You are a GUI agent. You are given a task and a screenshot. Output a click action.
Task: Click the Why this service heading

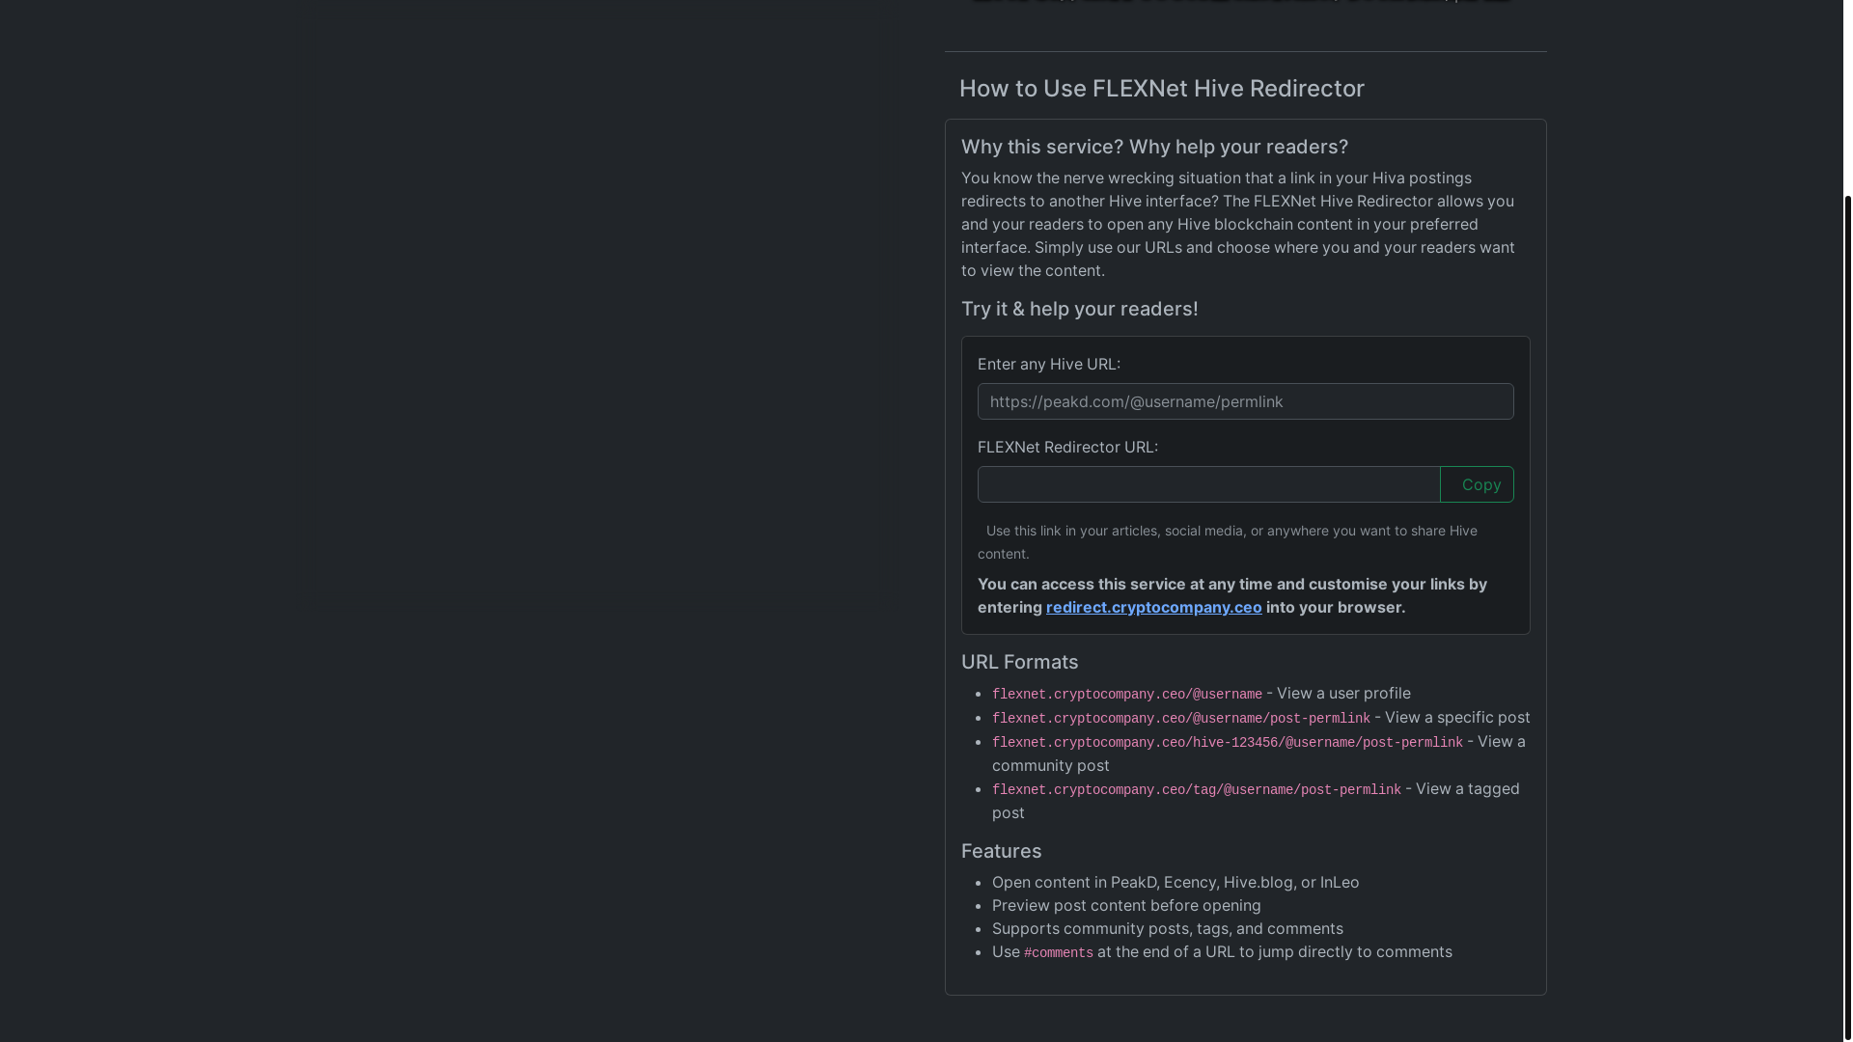coord(1154,147)
